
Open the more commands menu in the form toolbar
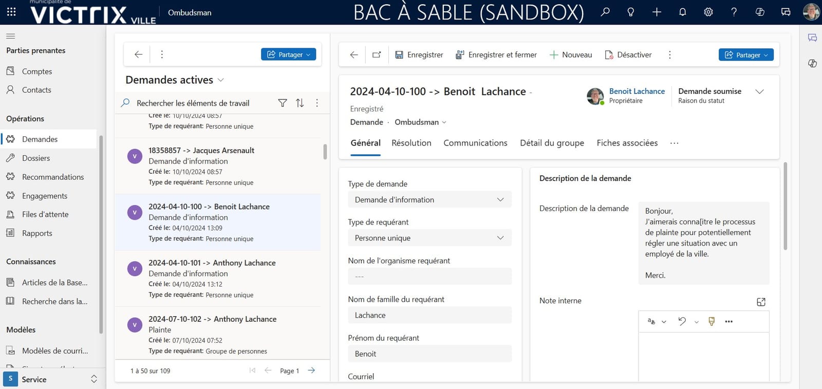pos(669,55)
